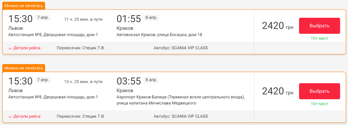Click the Можно не печатать badge on the Аэропорт trip
The width and height of the screenshot is (348, 125).
pyautogui.click(x=24, y=68)
